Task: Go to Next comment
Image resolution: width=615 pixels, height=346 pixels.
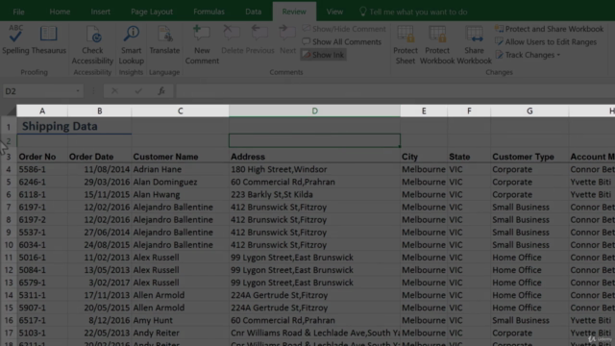Action: click(287, 39)
